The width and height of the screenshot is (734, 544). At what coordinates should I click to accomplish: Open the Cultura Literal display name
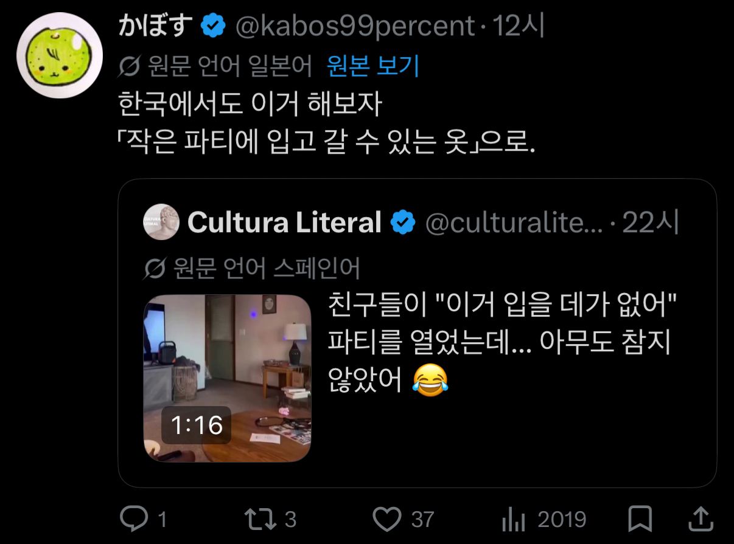coord(284,222)
